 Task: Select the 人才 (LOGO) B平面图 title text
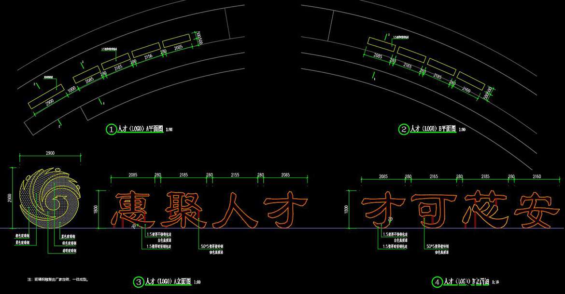click(433, 129)
